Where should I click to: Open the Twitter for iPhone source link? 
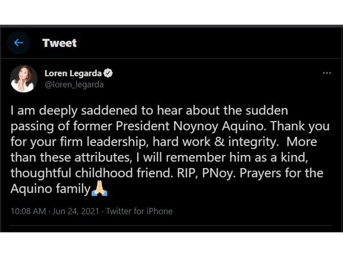coord(139,211)
